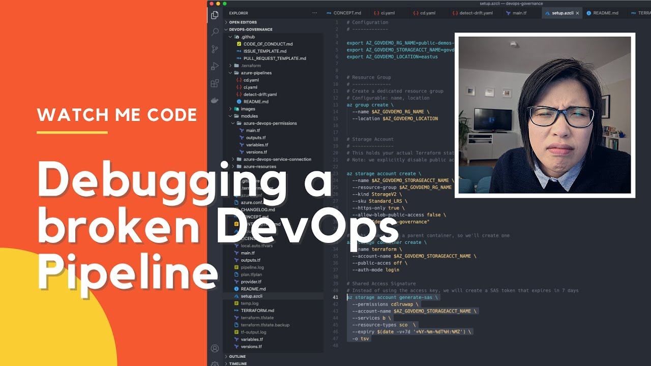Click the '--auth-mode login' code line
This screenshot has height=366, width=651.
[x=376, y=270]
